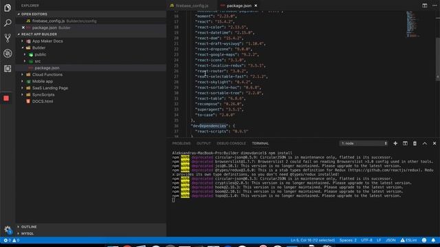
Task: Click the ESLint status bar item
Action: pyautogui.click(x=408, y=240)
